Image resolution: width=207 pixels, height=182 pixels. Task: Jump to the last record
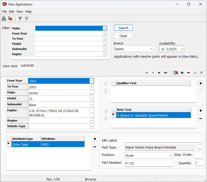[x=166, y=73]
